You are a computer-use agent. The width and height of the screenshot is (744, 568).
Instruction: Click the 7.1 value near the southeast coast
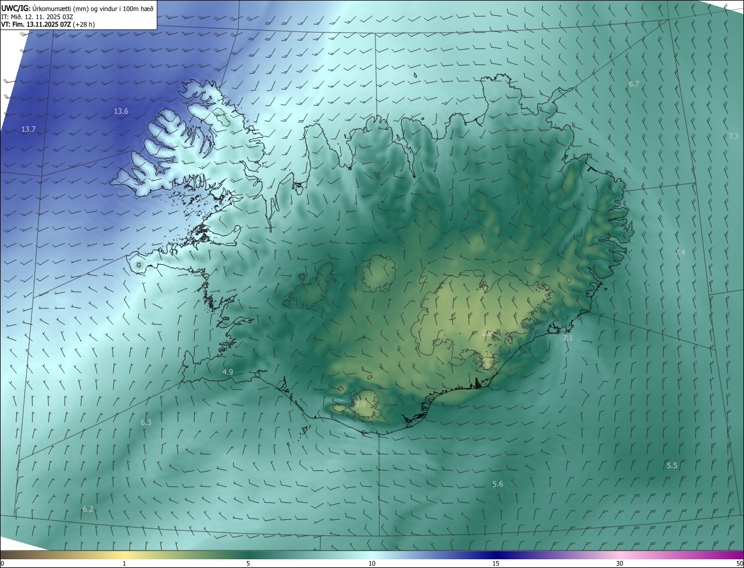click(568, 338)
